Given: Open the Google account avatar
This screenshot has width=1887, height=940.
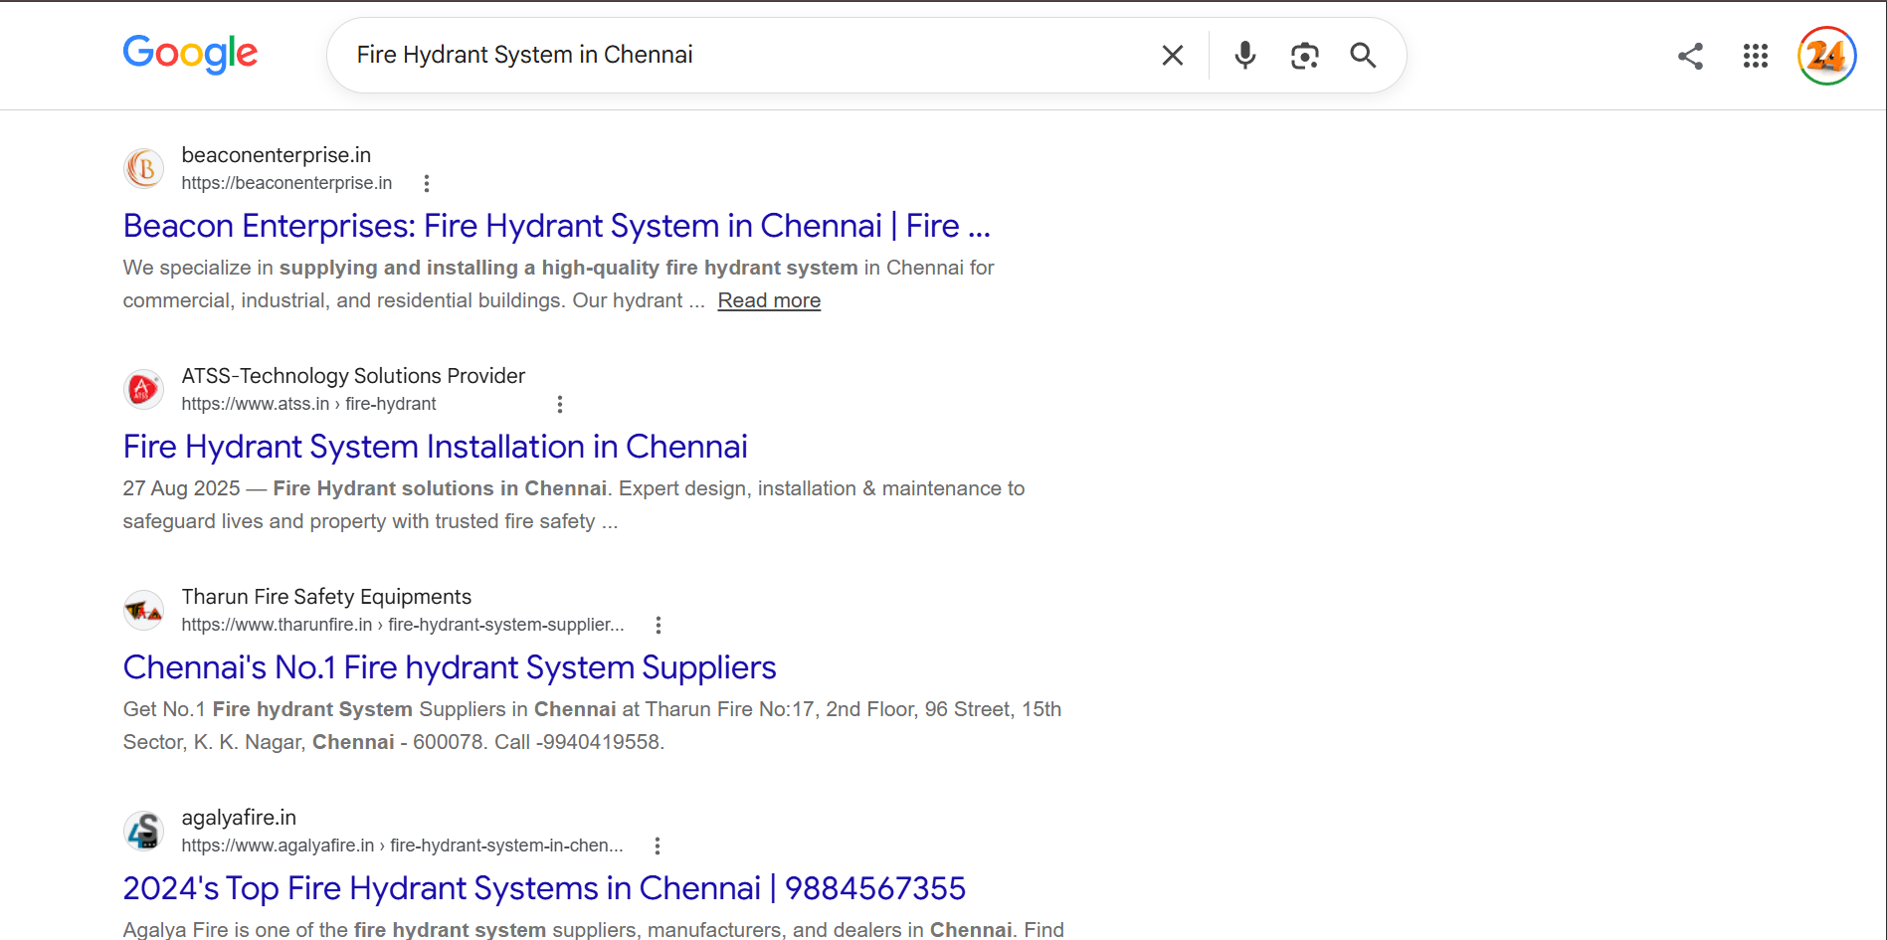Looking at the screenshot, I should pos(1826,56).
